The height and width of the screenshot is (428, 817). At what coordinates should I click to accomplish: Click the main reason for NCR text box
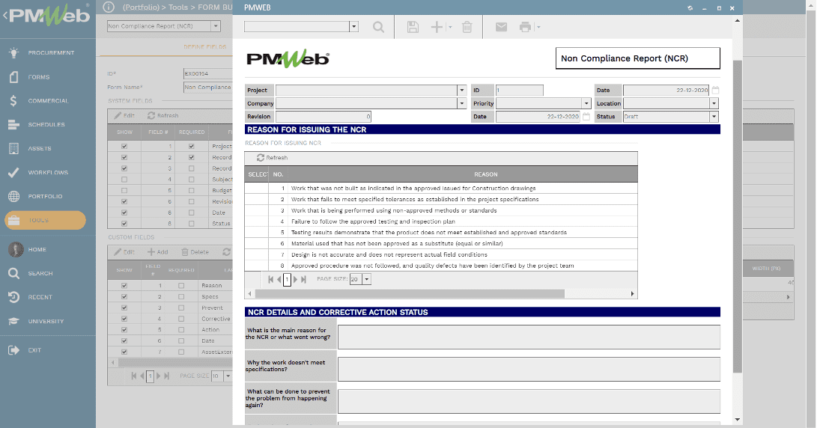529,337
